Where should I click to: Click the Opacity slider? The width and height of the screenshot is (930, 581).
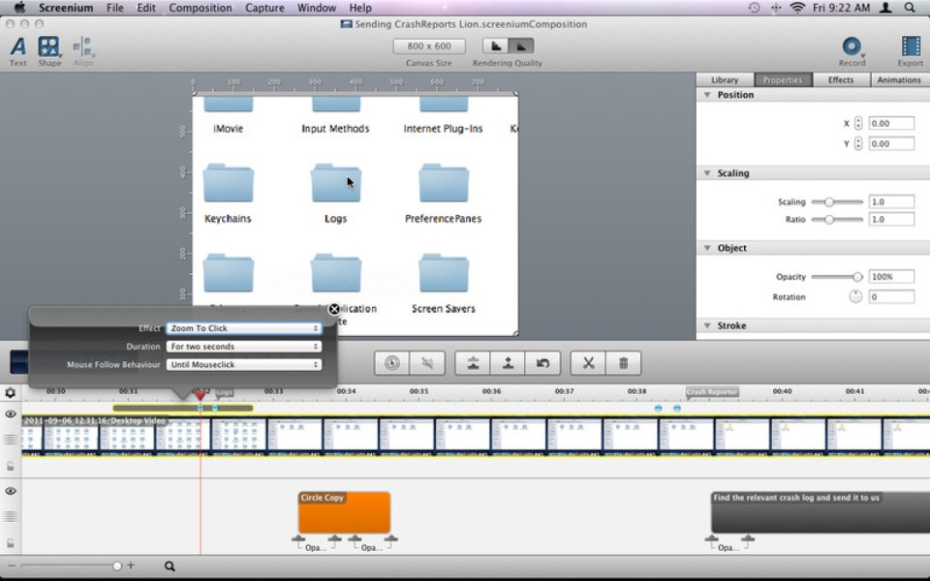tap(837, 277)
